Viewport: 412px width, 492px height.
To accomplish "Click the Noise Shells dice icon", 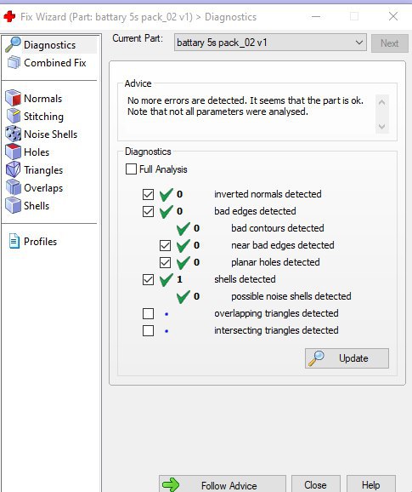I will (x=13, y=134).
